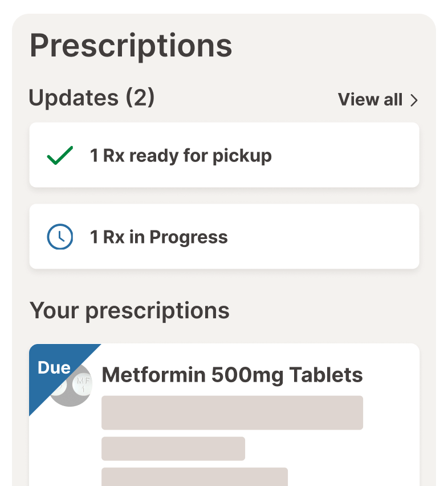448x486 pixels.
Task: Click the shortest placeholder bar under Metformin
Action: pos(173,448)
